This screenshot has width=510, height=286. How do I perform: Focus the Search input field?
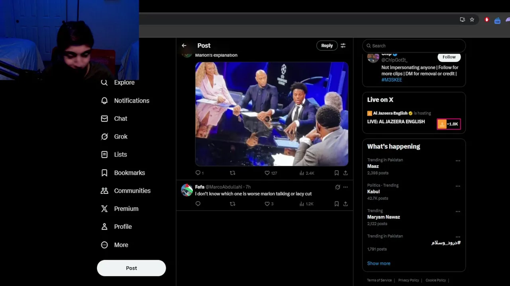(414, 46)
